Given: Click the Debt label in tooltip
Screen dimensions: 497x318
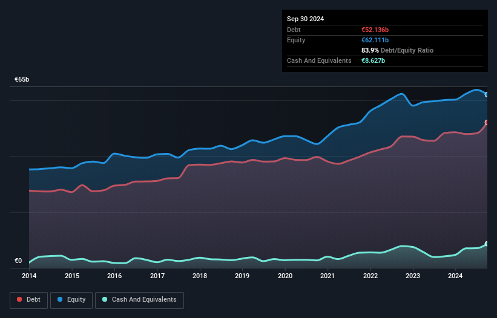Looking at the screenshot, I should click(x=294, y=30).
